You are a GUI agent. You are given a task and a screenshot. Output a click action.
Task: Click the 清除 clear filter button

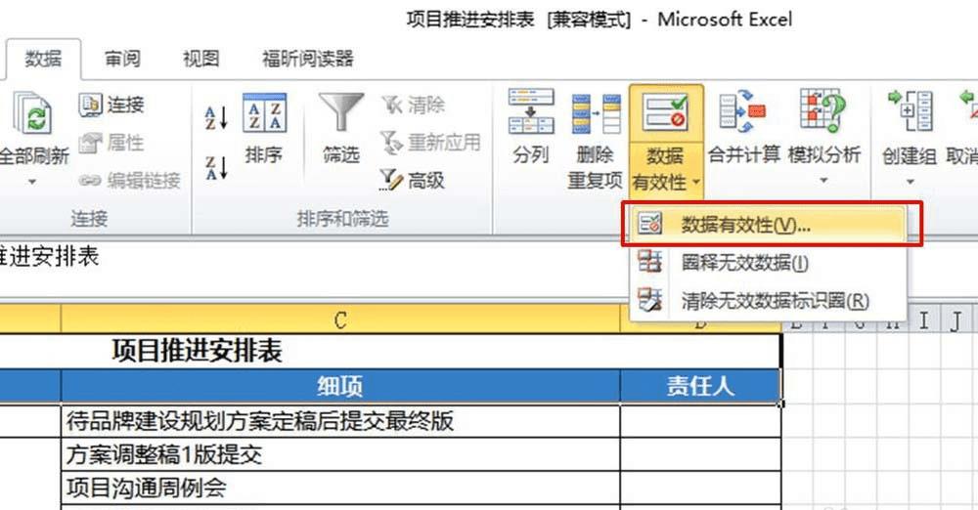pyautogui.click(x=413, y=105)
